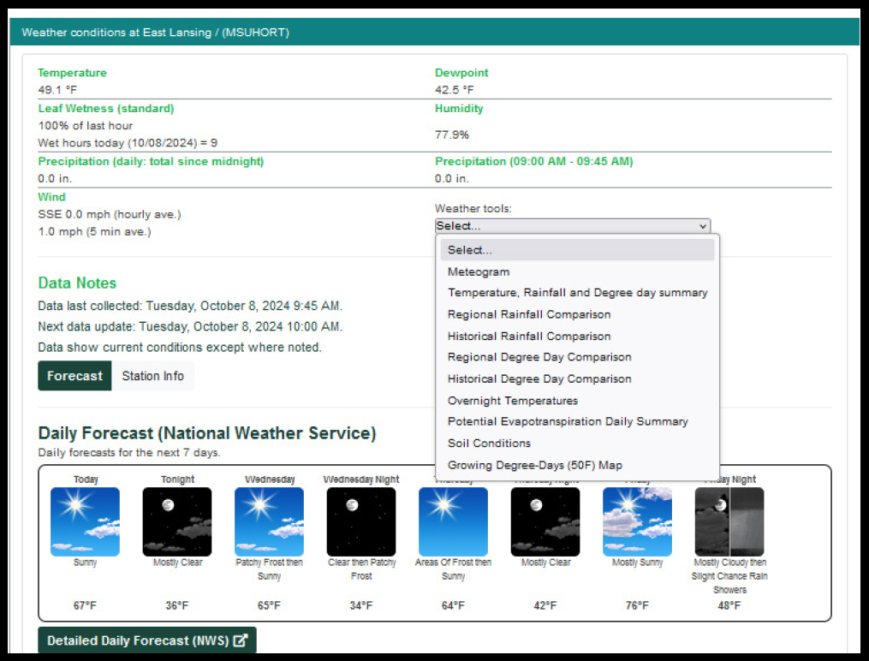Viewport: 869px width, 661px height.
Task: Click Today's sunny forecast icon
Action: click(x=85, y=521)
